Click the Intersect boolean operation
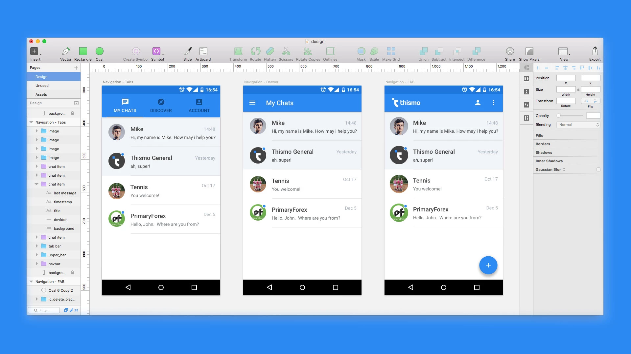This screenshot has width=631, height=354. pyautogui.click(x=456, y=51)
